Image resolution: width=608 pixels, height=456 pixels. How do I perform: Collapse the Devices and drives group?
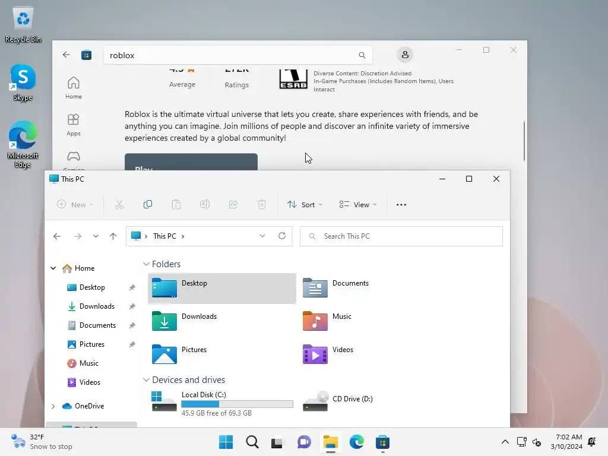pos(146,379)
